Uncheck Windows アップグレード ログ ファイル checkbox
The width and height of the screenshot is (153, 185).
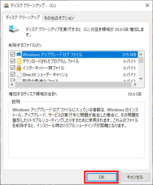13,54
